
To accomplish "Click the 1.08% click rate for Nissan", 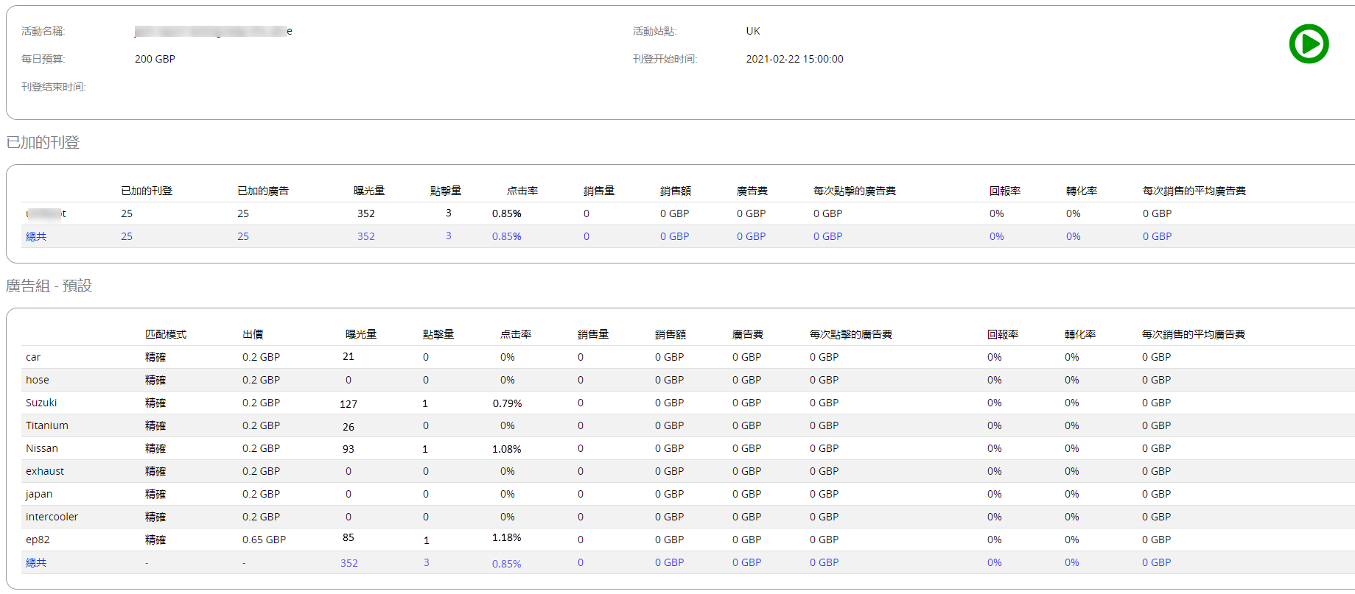I will pos(507,449).
